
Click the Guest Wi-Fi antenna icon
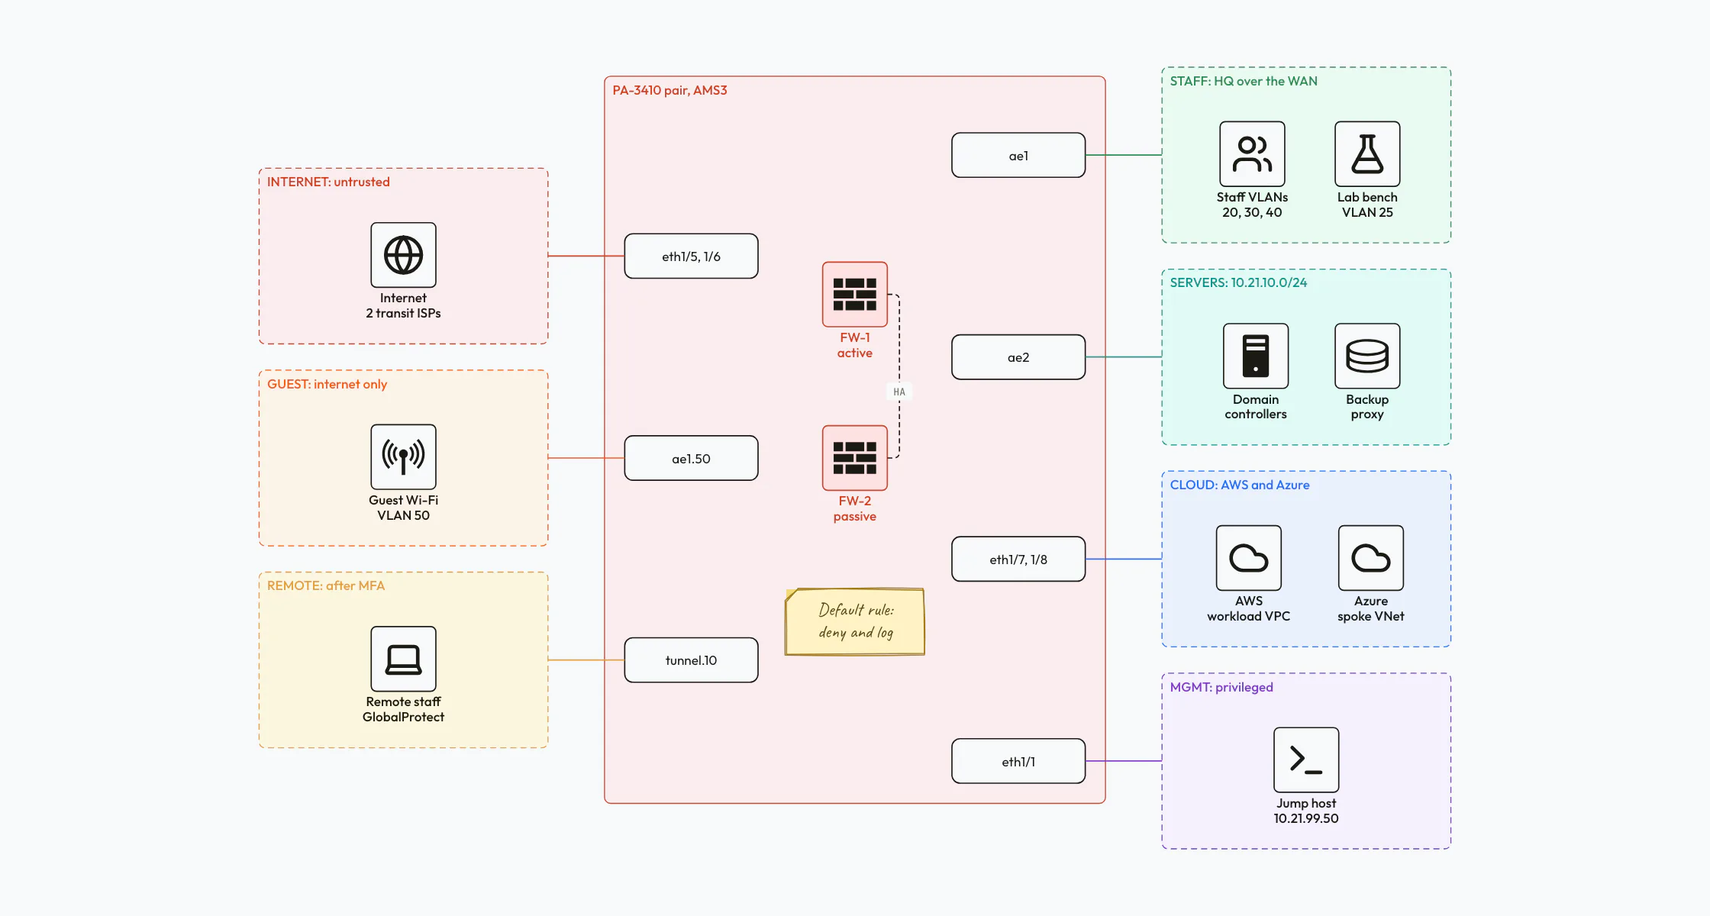coord(403,456)
